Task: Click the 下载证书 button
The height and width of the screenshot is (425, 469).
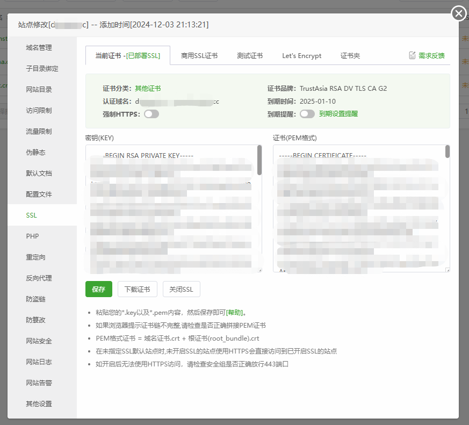Action: (138, 289)
